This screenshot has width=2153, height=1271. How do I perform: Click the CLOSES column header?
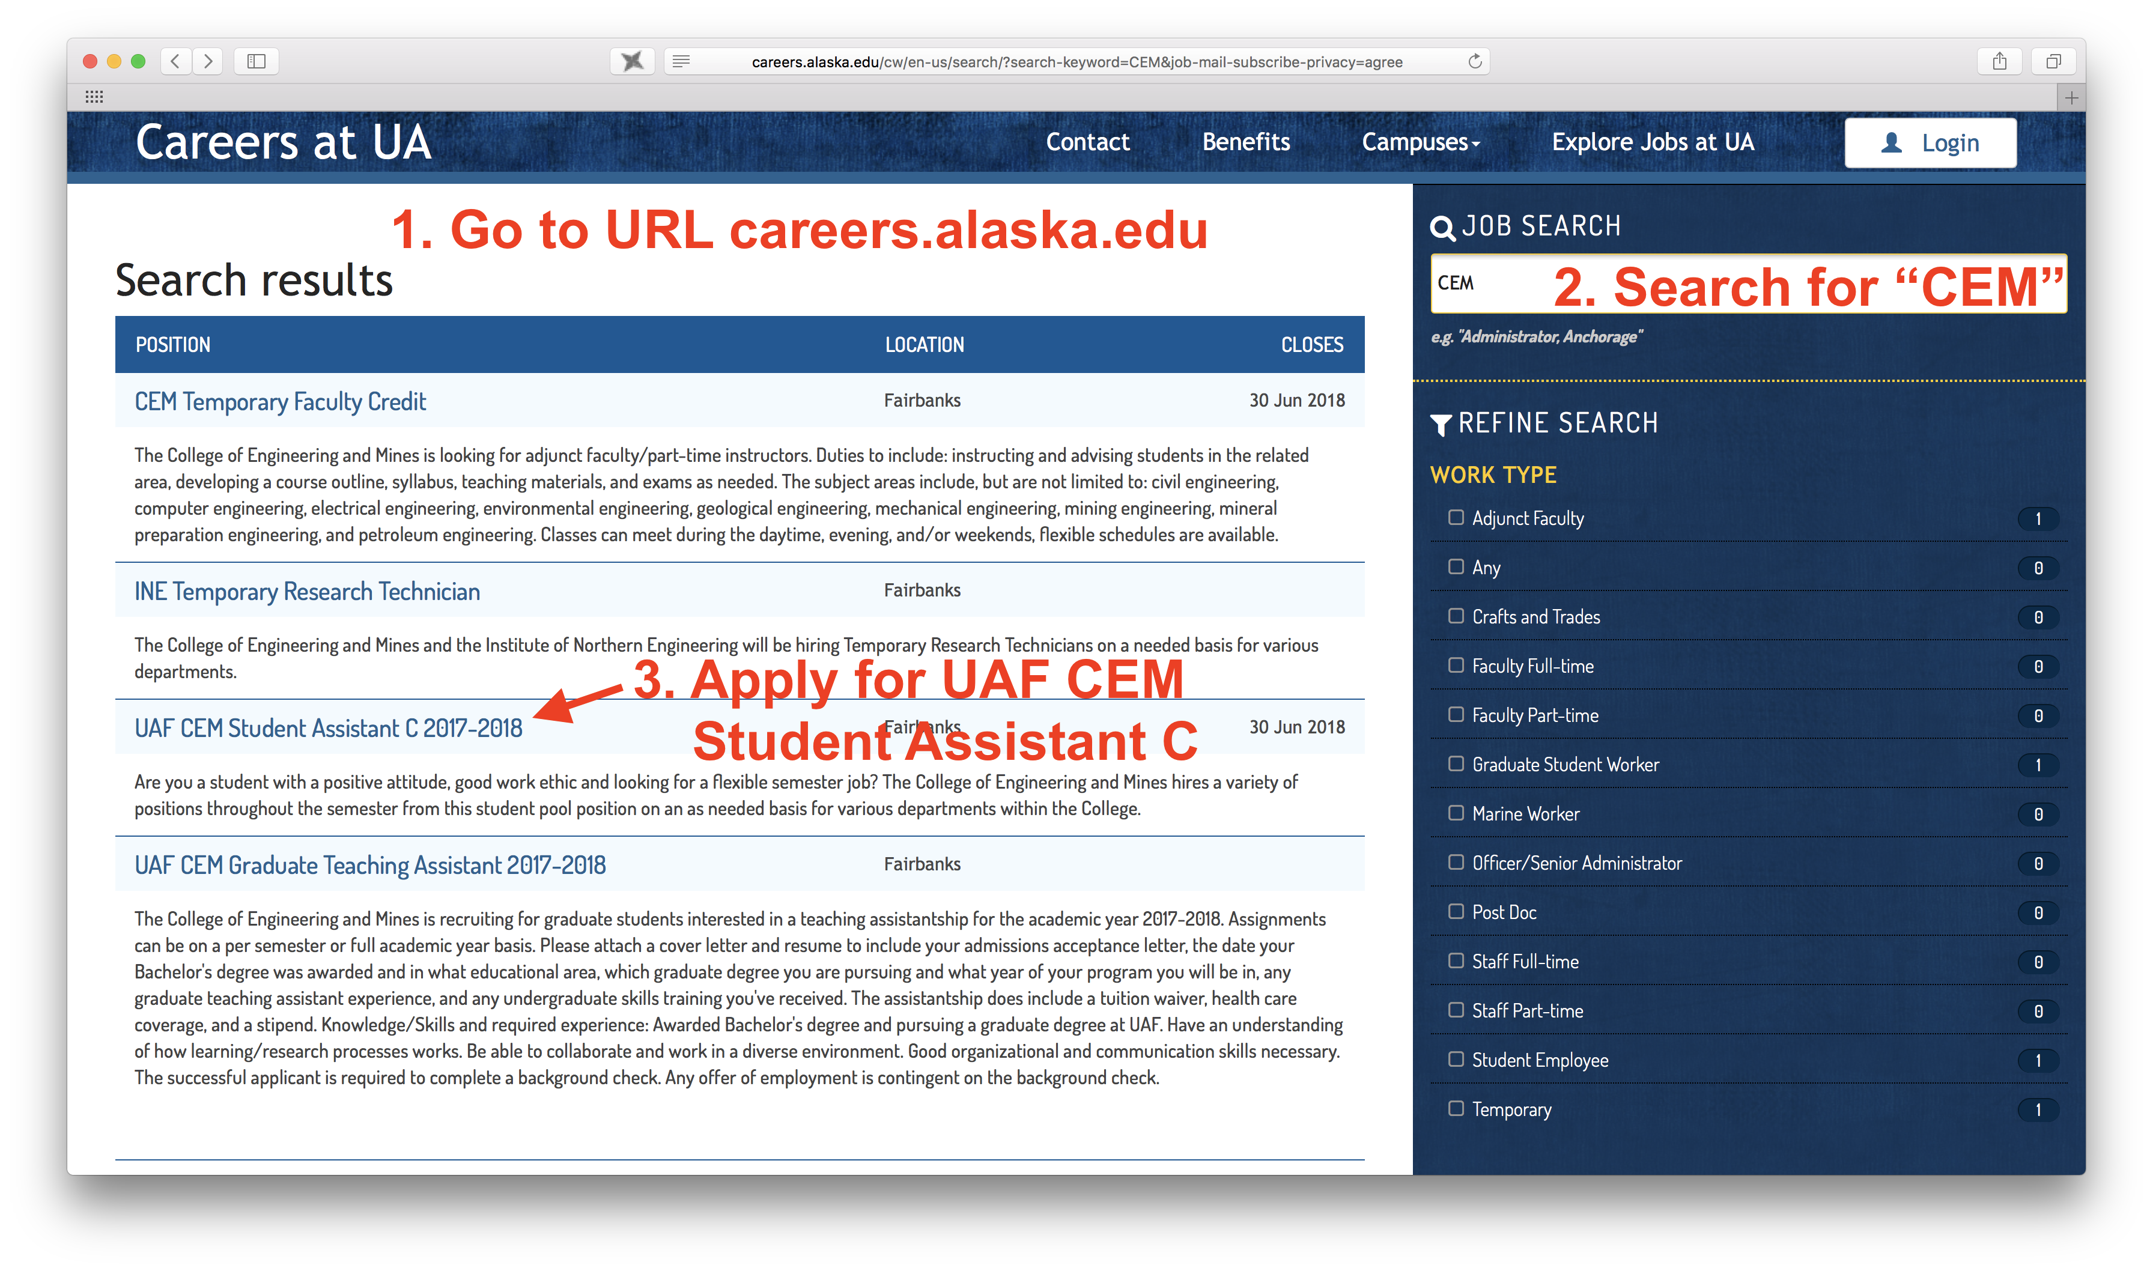tap(1311, 345)
